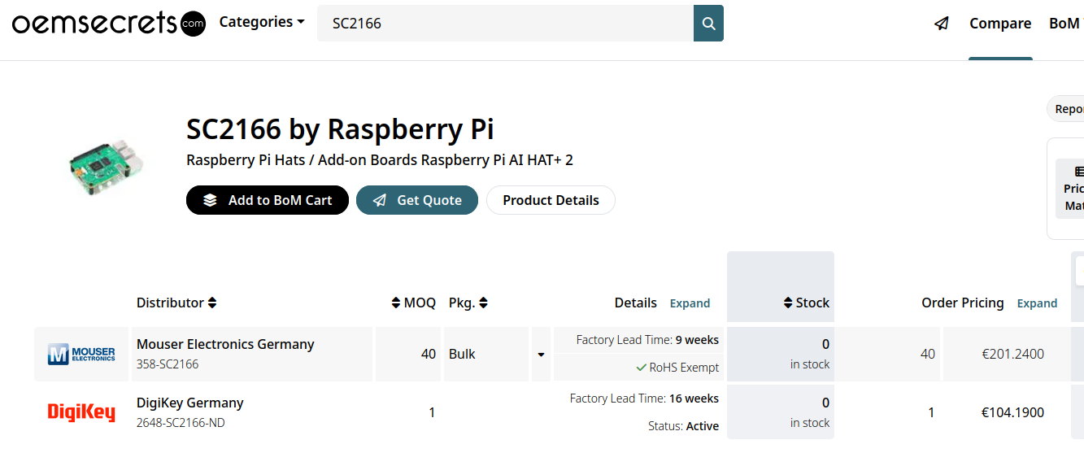This screenshot has height=466, width=1084.
Task: Sort by Pkg. column
Action: (x=483, y=303)
